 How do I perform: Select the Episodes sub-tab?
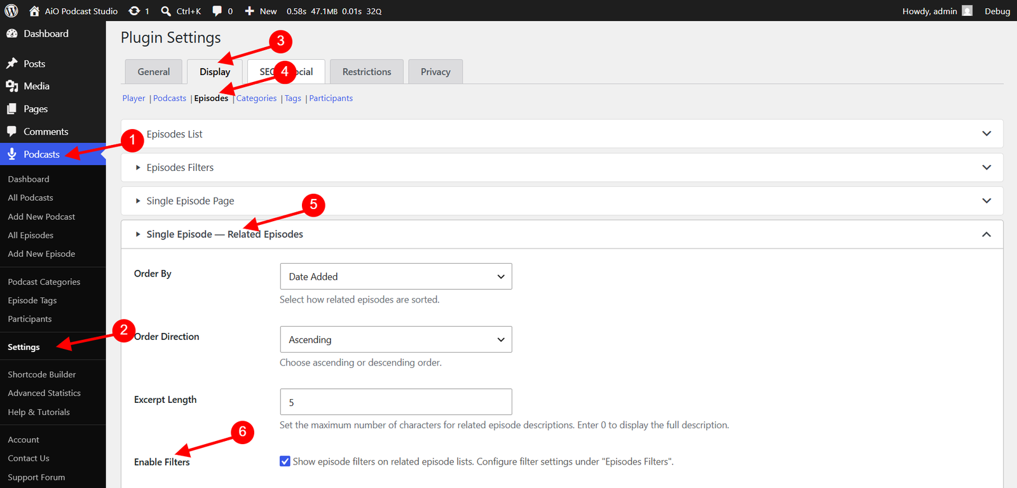point(211,98)
